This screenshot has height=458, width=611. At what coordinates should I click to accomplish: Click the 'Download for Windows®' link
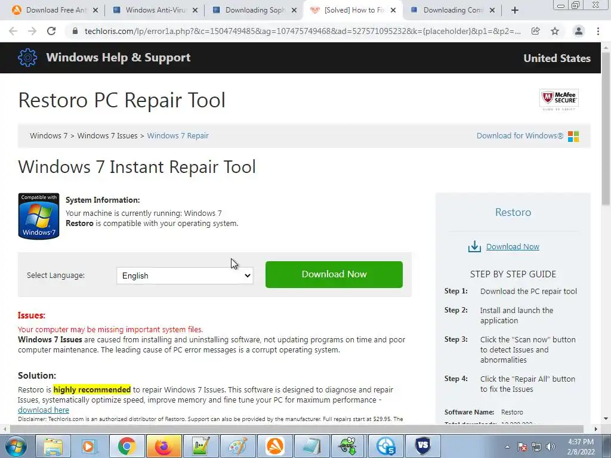[x=520, y=135]
